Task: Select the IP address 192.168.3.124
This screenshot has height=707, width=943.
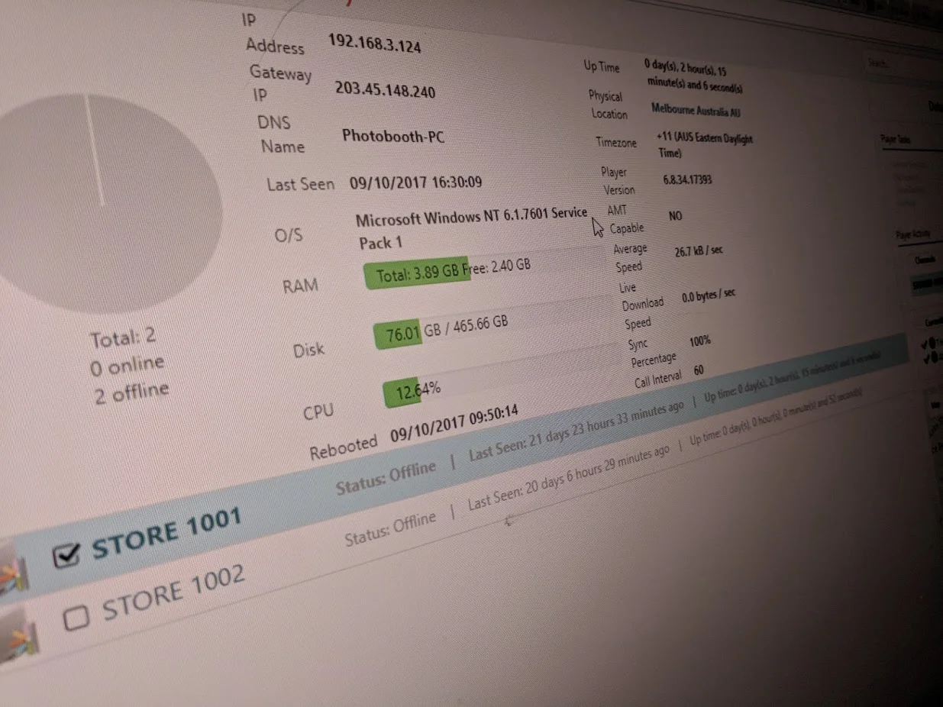Action: (374, 44)
